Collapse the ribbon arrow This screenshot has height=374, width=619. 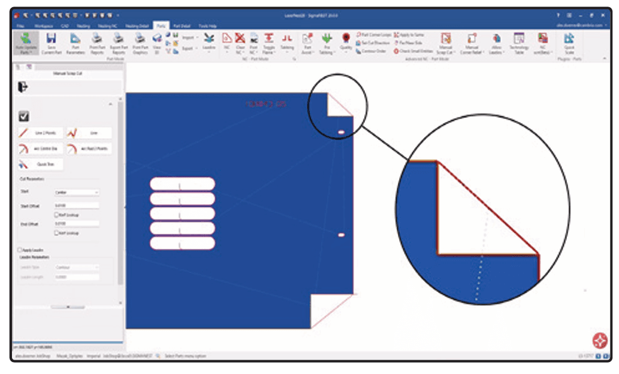coord(605,58)
